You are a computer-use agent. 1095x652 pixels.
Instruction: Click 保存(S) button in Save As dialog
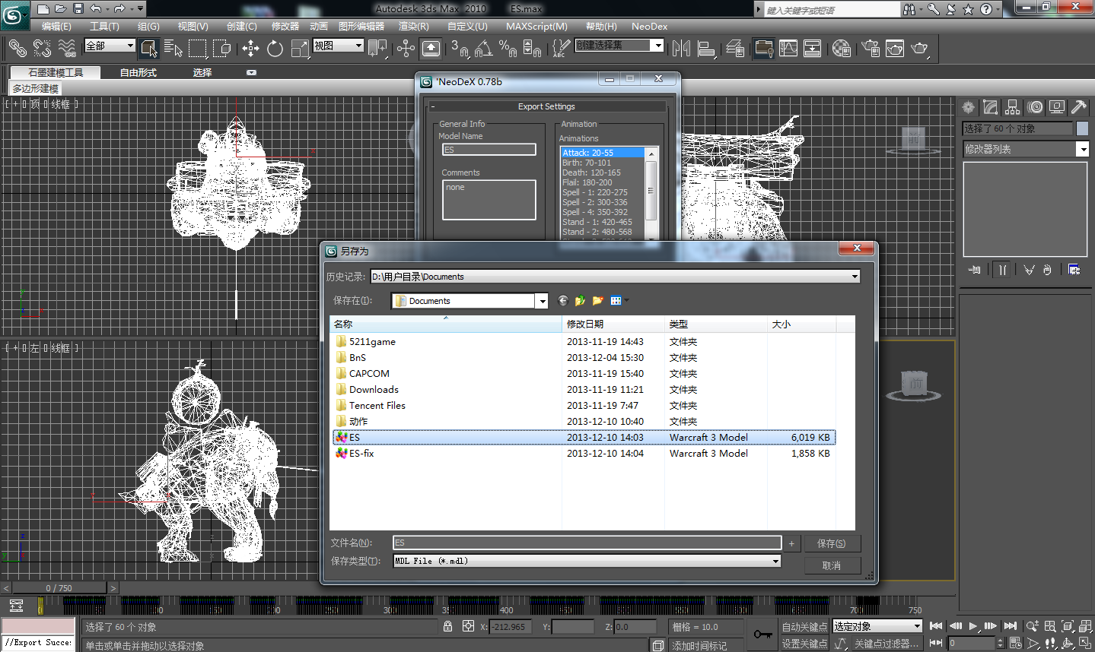click(832, 543)
